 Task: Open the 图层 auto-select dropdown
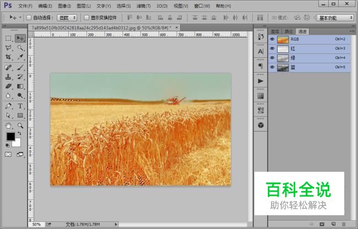(x=67, y=18)
